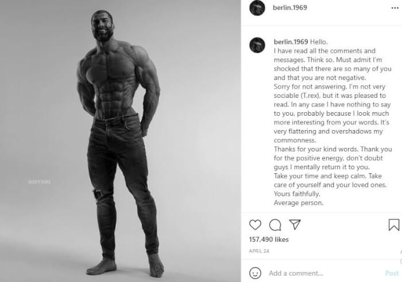Open berlin.1969 username link in caption

(x=291, y=42)
